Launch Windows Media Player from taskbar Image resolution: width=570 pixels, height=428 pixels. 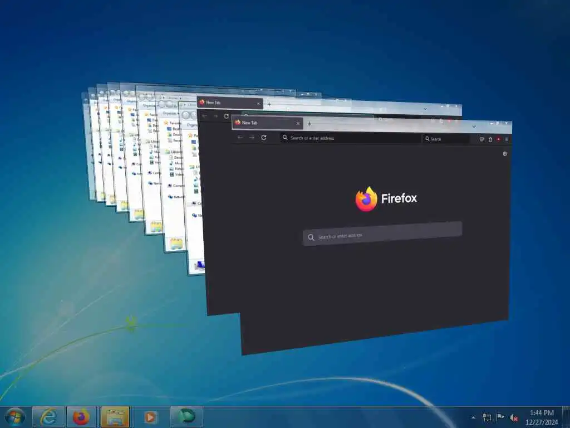point(150,417)
